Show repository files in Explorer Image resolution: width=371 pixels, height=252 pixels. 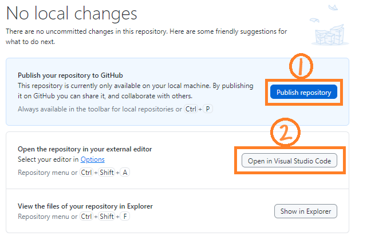tap(306, 211)
